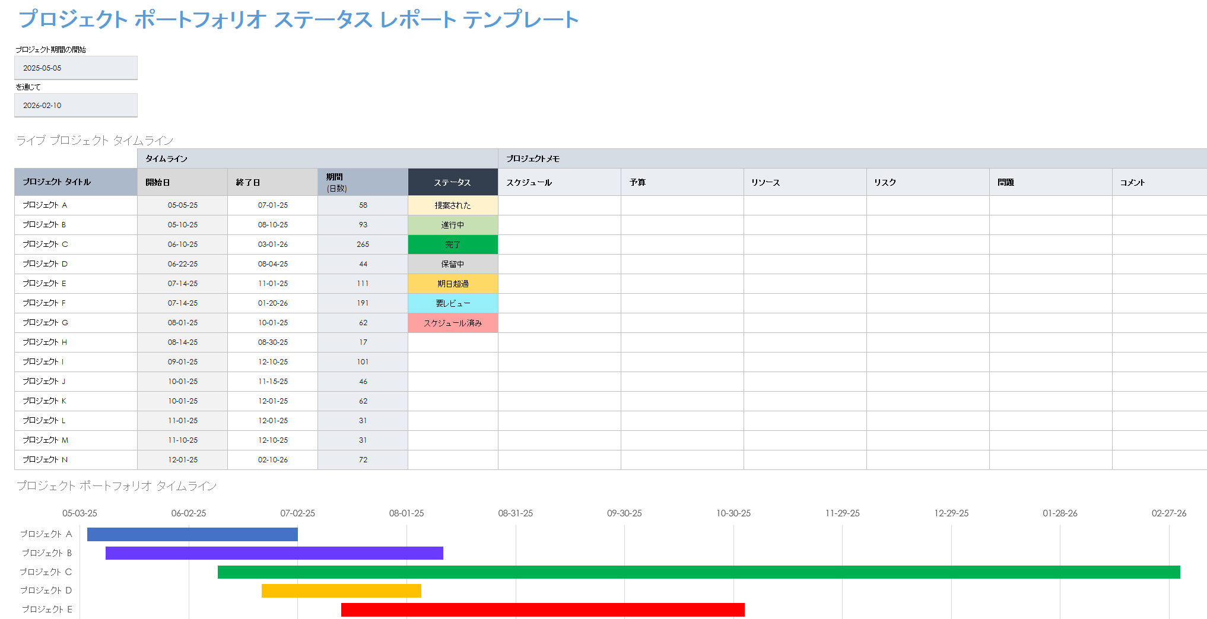Click the 08-31-25 axis label in chart
This screenshot has width=1207, height=619.
(x=516, y=513)
